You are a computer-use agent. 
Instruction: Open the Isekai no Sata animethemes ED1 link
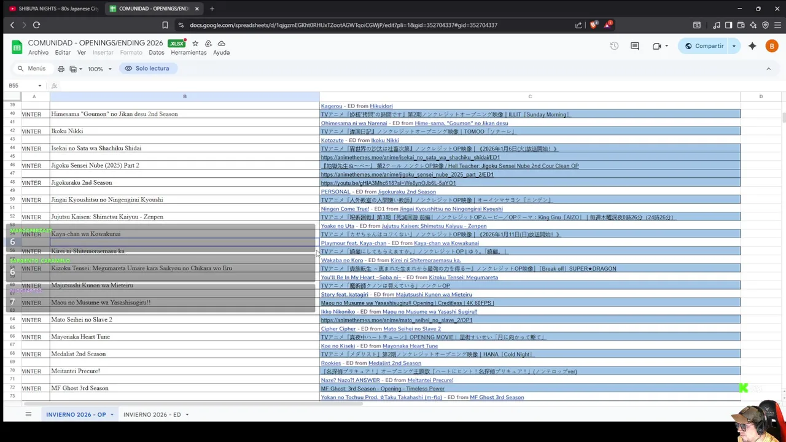click(x=410, y=158)
